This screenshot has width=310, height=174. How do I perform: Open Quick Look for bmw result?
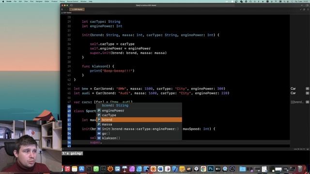[x=307, y=88]
